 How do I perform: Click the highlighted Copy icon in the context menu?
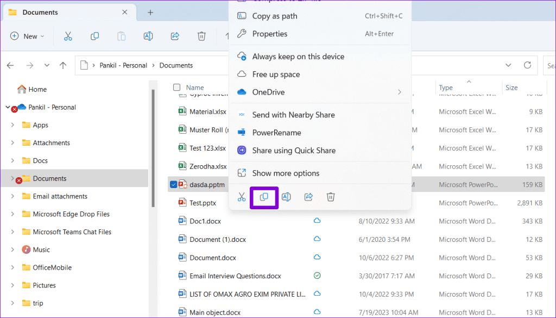tap(264, 197)
